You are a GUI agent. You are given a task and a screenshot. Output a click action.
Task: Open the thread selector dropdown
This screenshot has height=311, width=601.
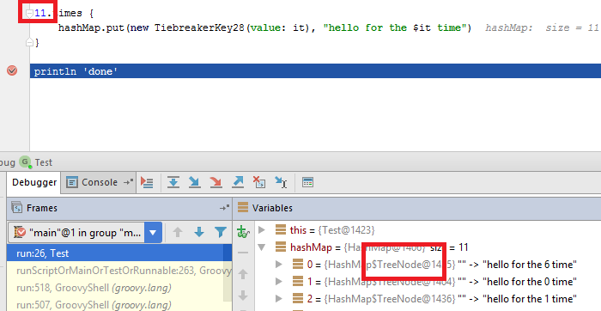153,232
